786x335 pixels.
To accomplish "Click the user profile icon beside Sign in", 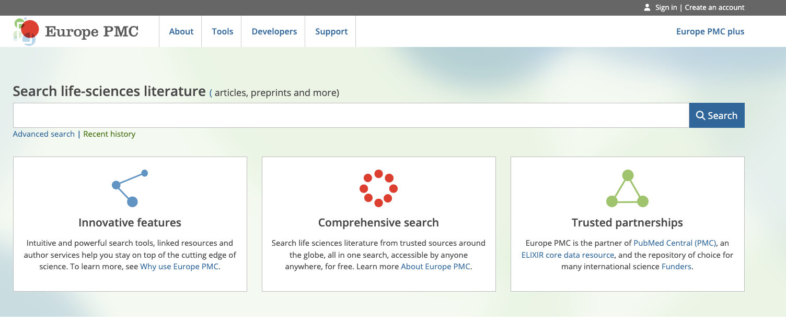I will coord(648,7).
